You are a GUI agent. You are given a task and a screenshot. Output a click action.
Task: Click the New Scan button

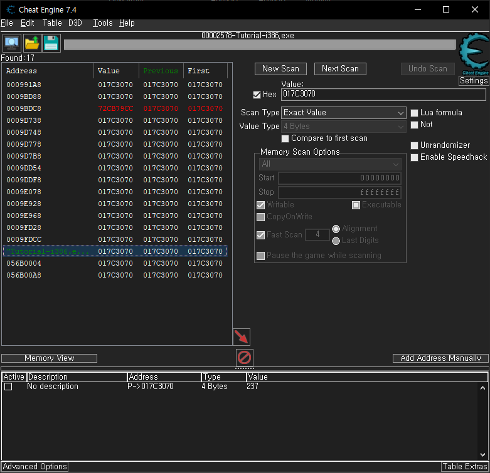(x=280, y=69)
